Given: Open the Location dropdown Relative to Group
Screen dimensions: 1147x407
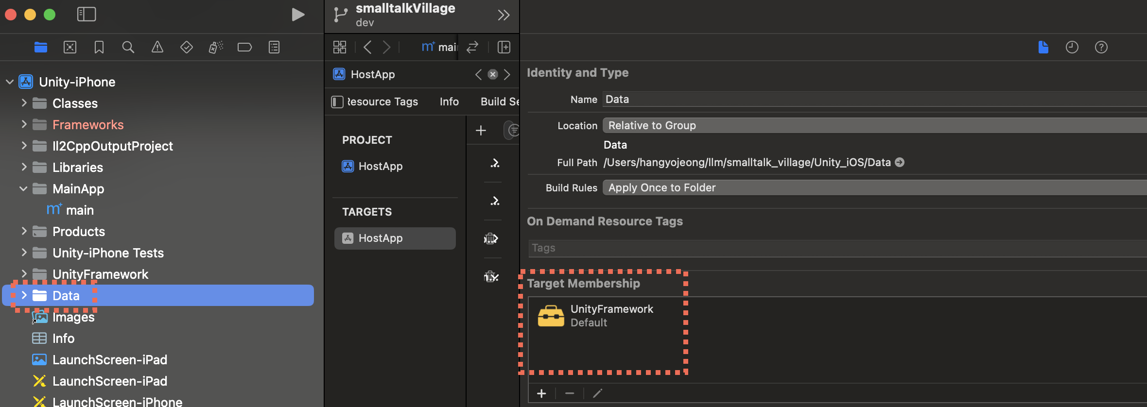Looking at the screenshot, I should [x=874, y=125].
